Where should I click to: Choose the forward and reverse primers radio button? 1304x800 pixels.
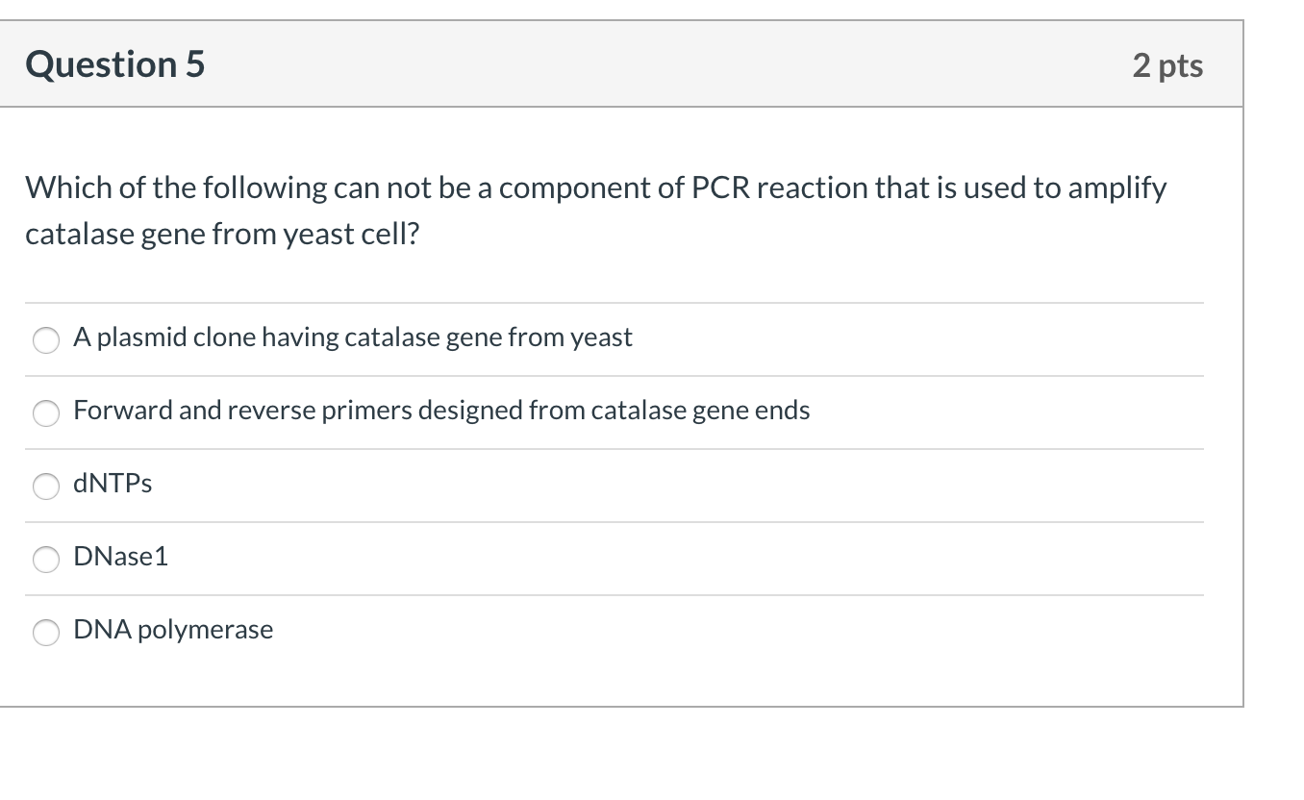[x=47, y=413]
